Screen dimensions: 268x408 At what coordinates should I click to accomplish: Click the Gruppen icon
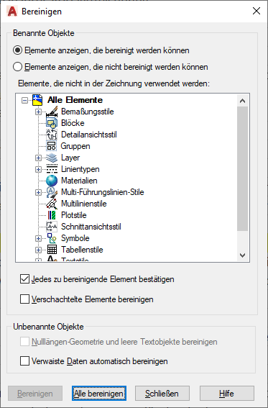pyautogui.click(x=52, y=146)
